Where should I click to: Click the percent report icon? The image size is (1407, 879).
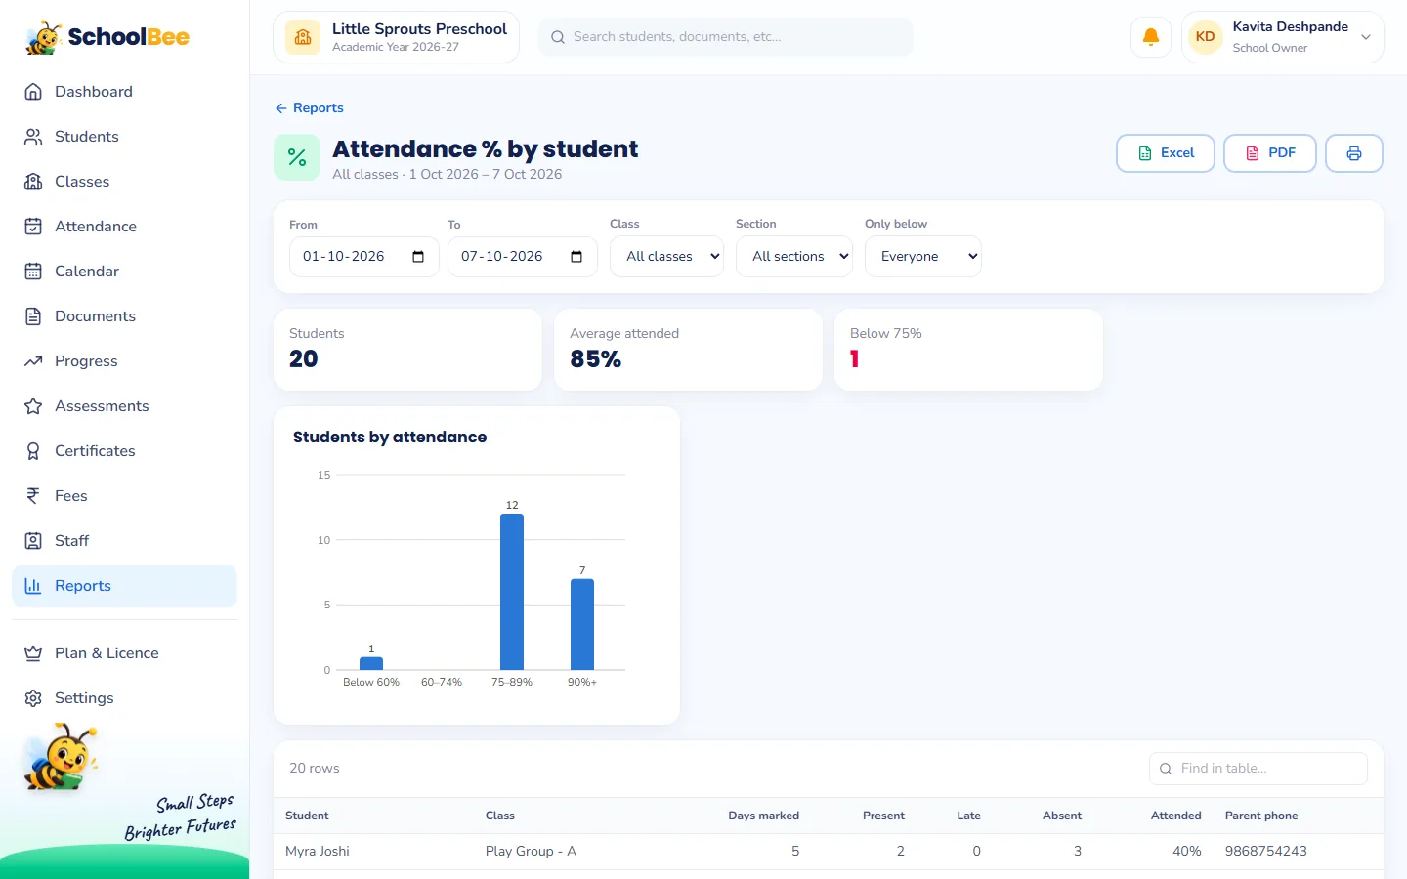297,157
